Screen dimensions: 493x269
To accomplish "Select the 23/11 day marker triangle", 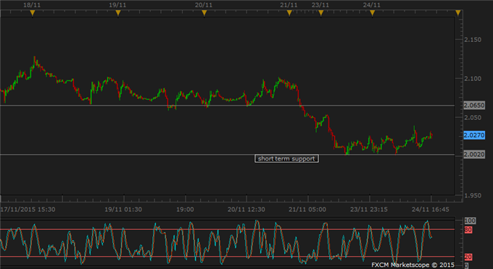I will (x=321, y=13).
